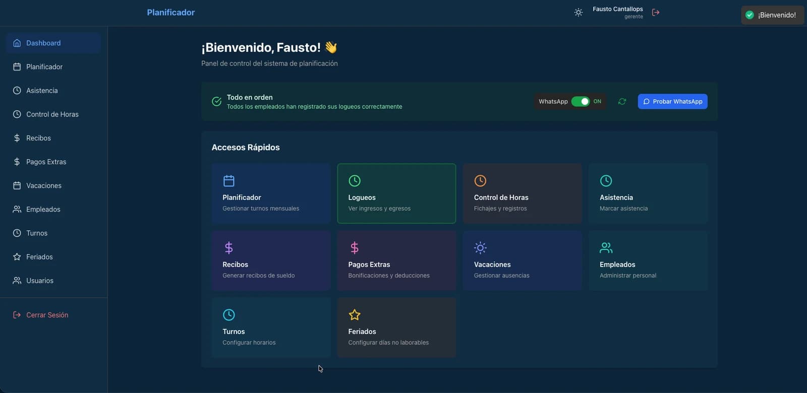Click the 'Configurar días no laborables' text
Viewport: 807px width, 393px height.
(388, 343)
